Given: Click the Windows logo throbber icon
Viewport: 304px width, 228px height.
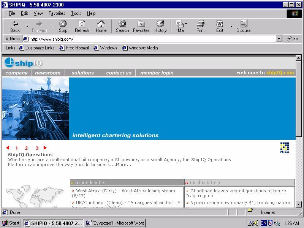Looking at the screenshot, I should point(294,14).
